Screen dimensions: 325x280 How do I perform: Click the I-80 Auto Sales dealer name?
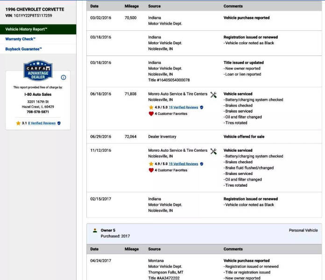[38, 94]
